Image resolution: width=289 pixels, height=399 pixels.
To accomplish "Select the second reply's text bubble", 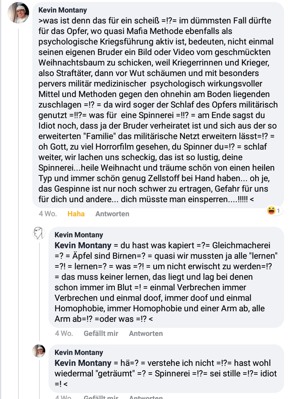I will (x=166, y=368).
